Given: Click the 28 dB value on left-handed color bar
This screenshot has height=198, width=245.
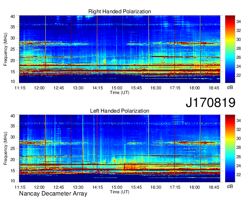Looking at the screenshot, I should [239, 148].
